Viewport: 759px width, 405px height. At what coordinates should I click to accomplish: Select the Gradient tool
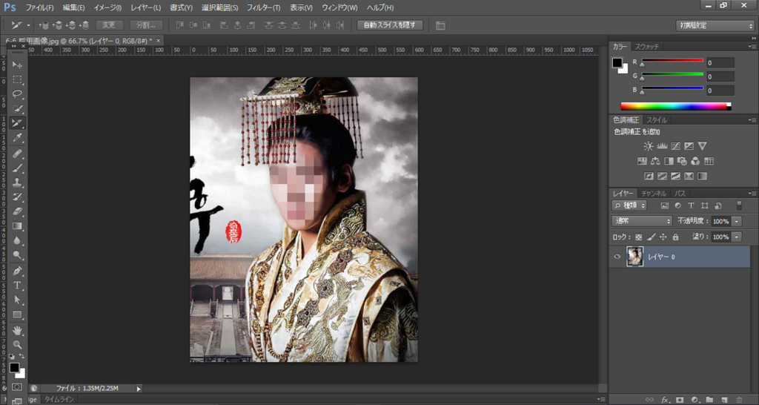point(17,226)
